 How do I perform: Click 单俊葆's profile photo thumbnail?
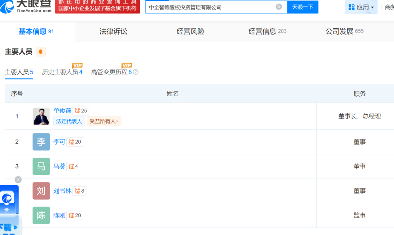41,116
